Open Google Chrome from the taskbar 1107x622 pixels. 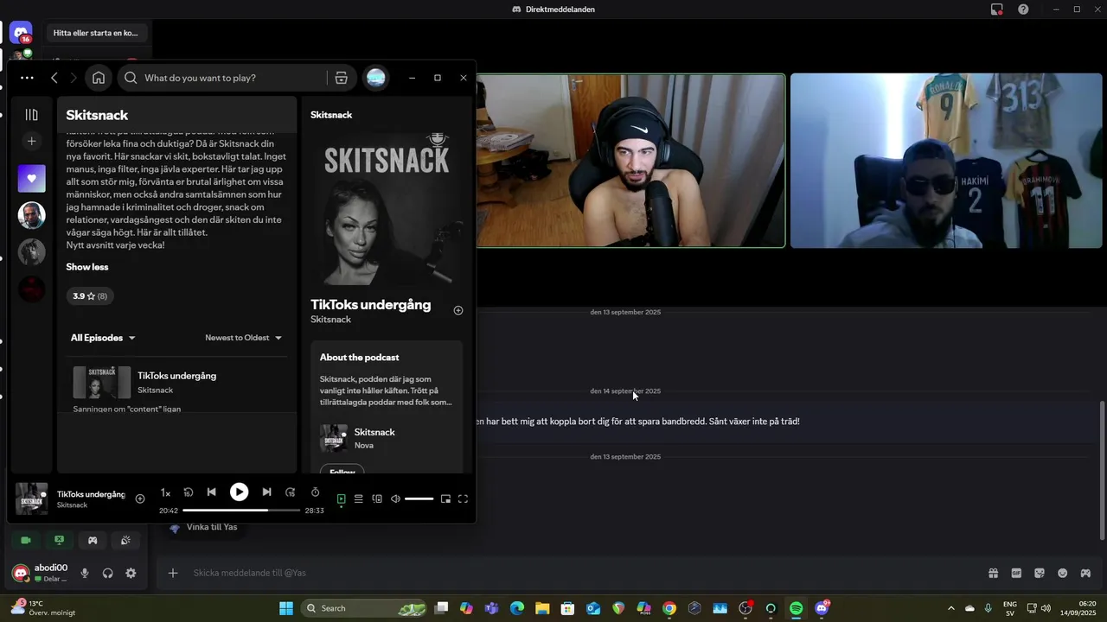[x=669, y=608]
